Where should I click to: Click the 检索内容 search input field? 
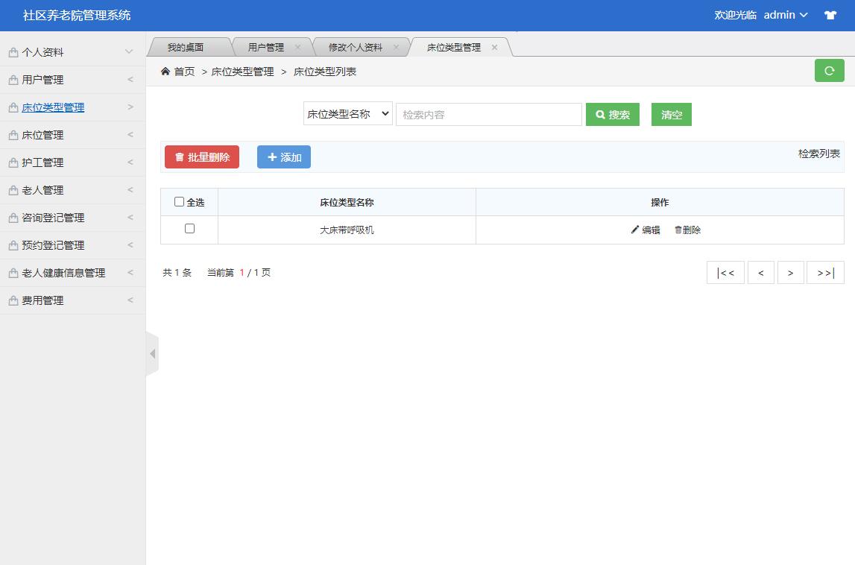coord(488,114)
